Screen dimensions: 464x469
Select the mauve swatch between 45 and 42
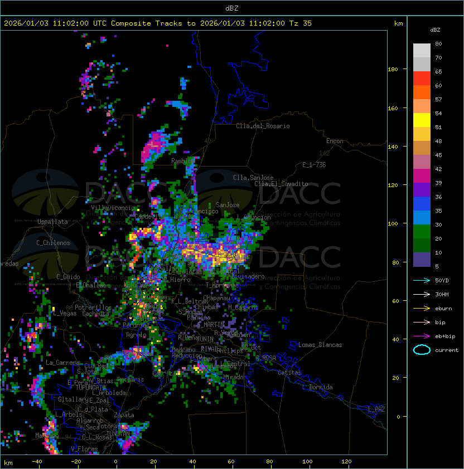click(x=422, y=162)
